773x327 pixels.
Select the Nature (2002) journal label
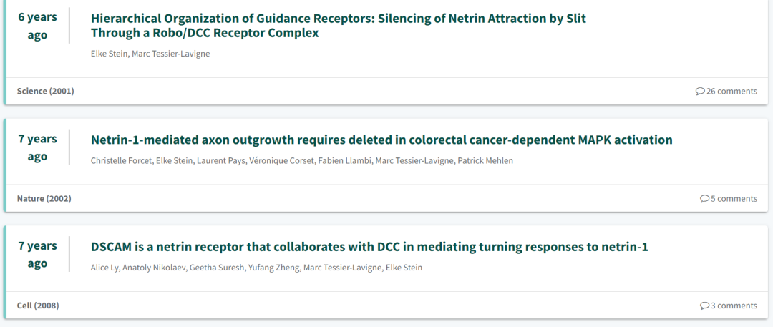[44, 199]
